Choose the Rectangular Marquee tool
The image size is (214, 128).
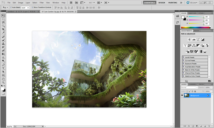(3, 19)
